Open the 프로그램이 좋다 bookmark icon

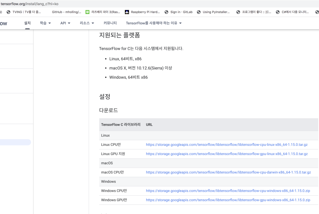tap(238, 12)
